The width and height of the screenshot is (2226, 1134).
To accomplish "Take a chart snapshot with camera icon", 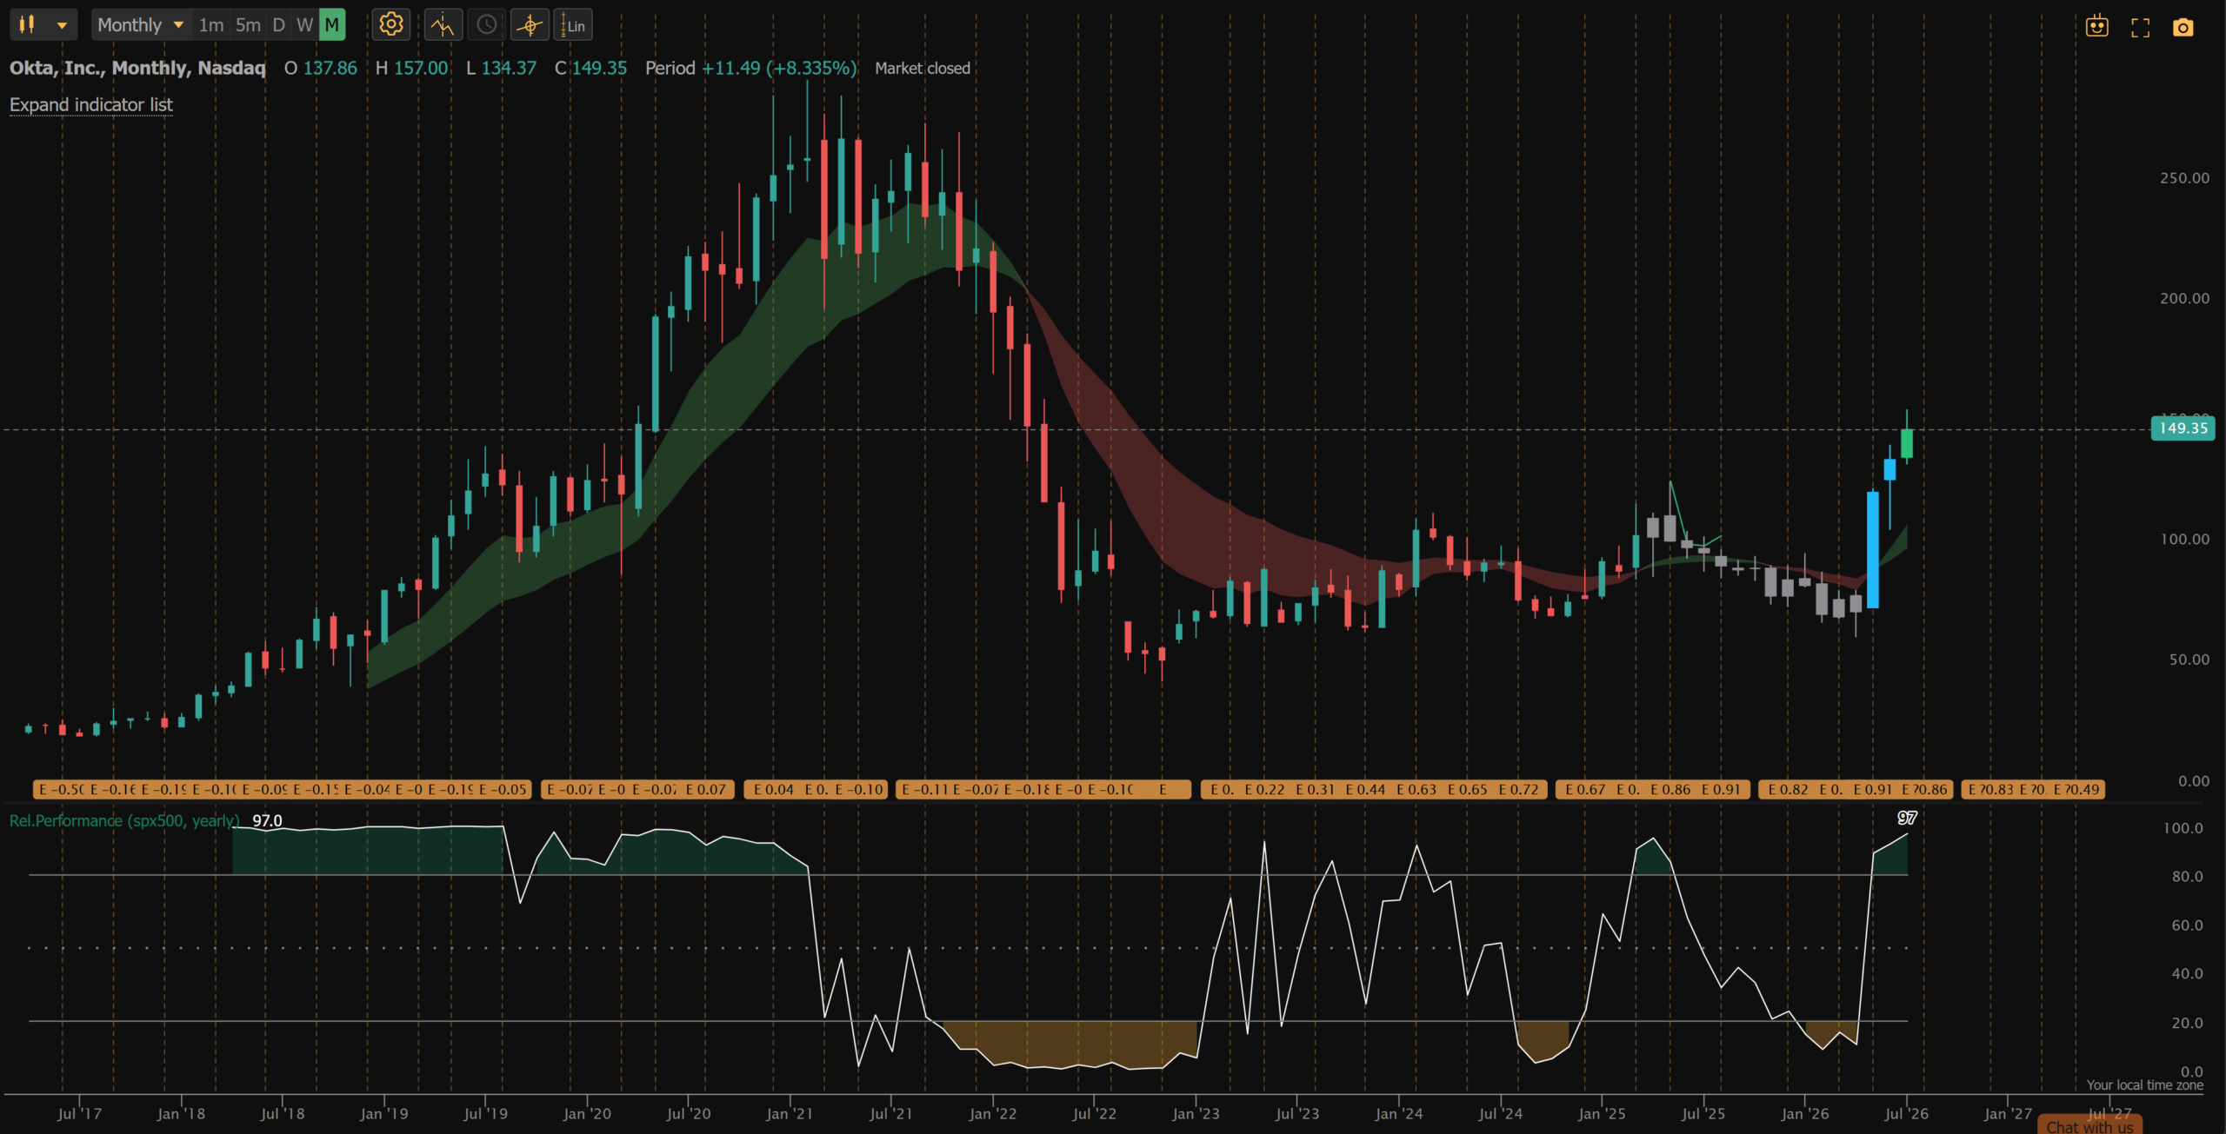I will coord(2183,28).
